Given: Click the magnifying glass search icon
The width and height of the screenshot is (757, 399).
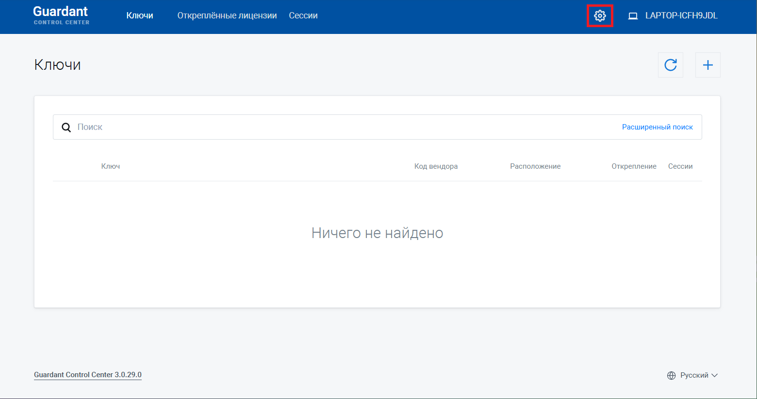Looking at the screenshot, I should [66, 127].
